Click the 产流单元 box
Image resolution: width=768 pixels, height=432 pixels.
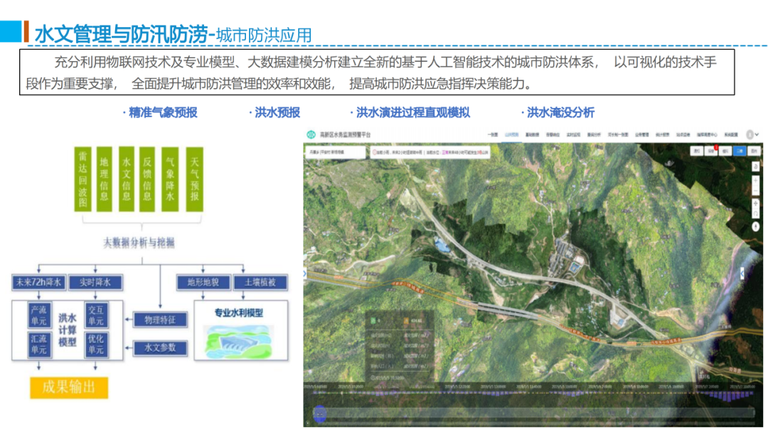[x=38, y=315]
